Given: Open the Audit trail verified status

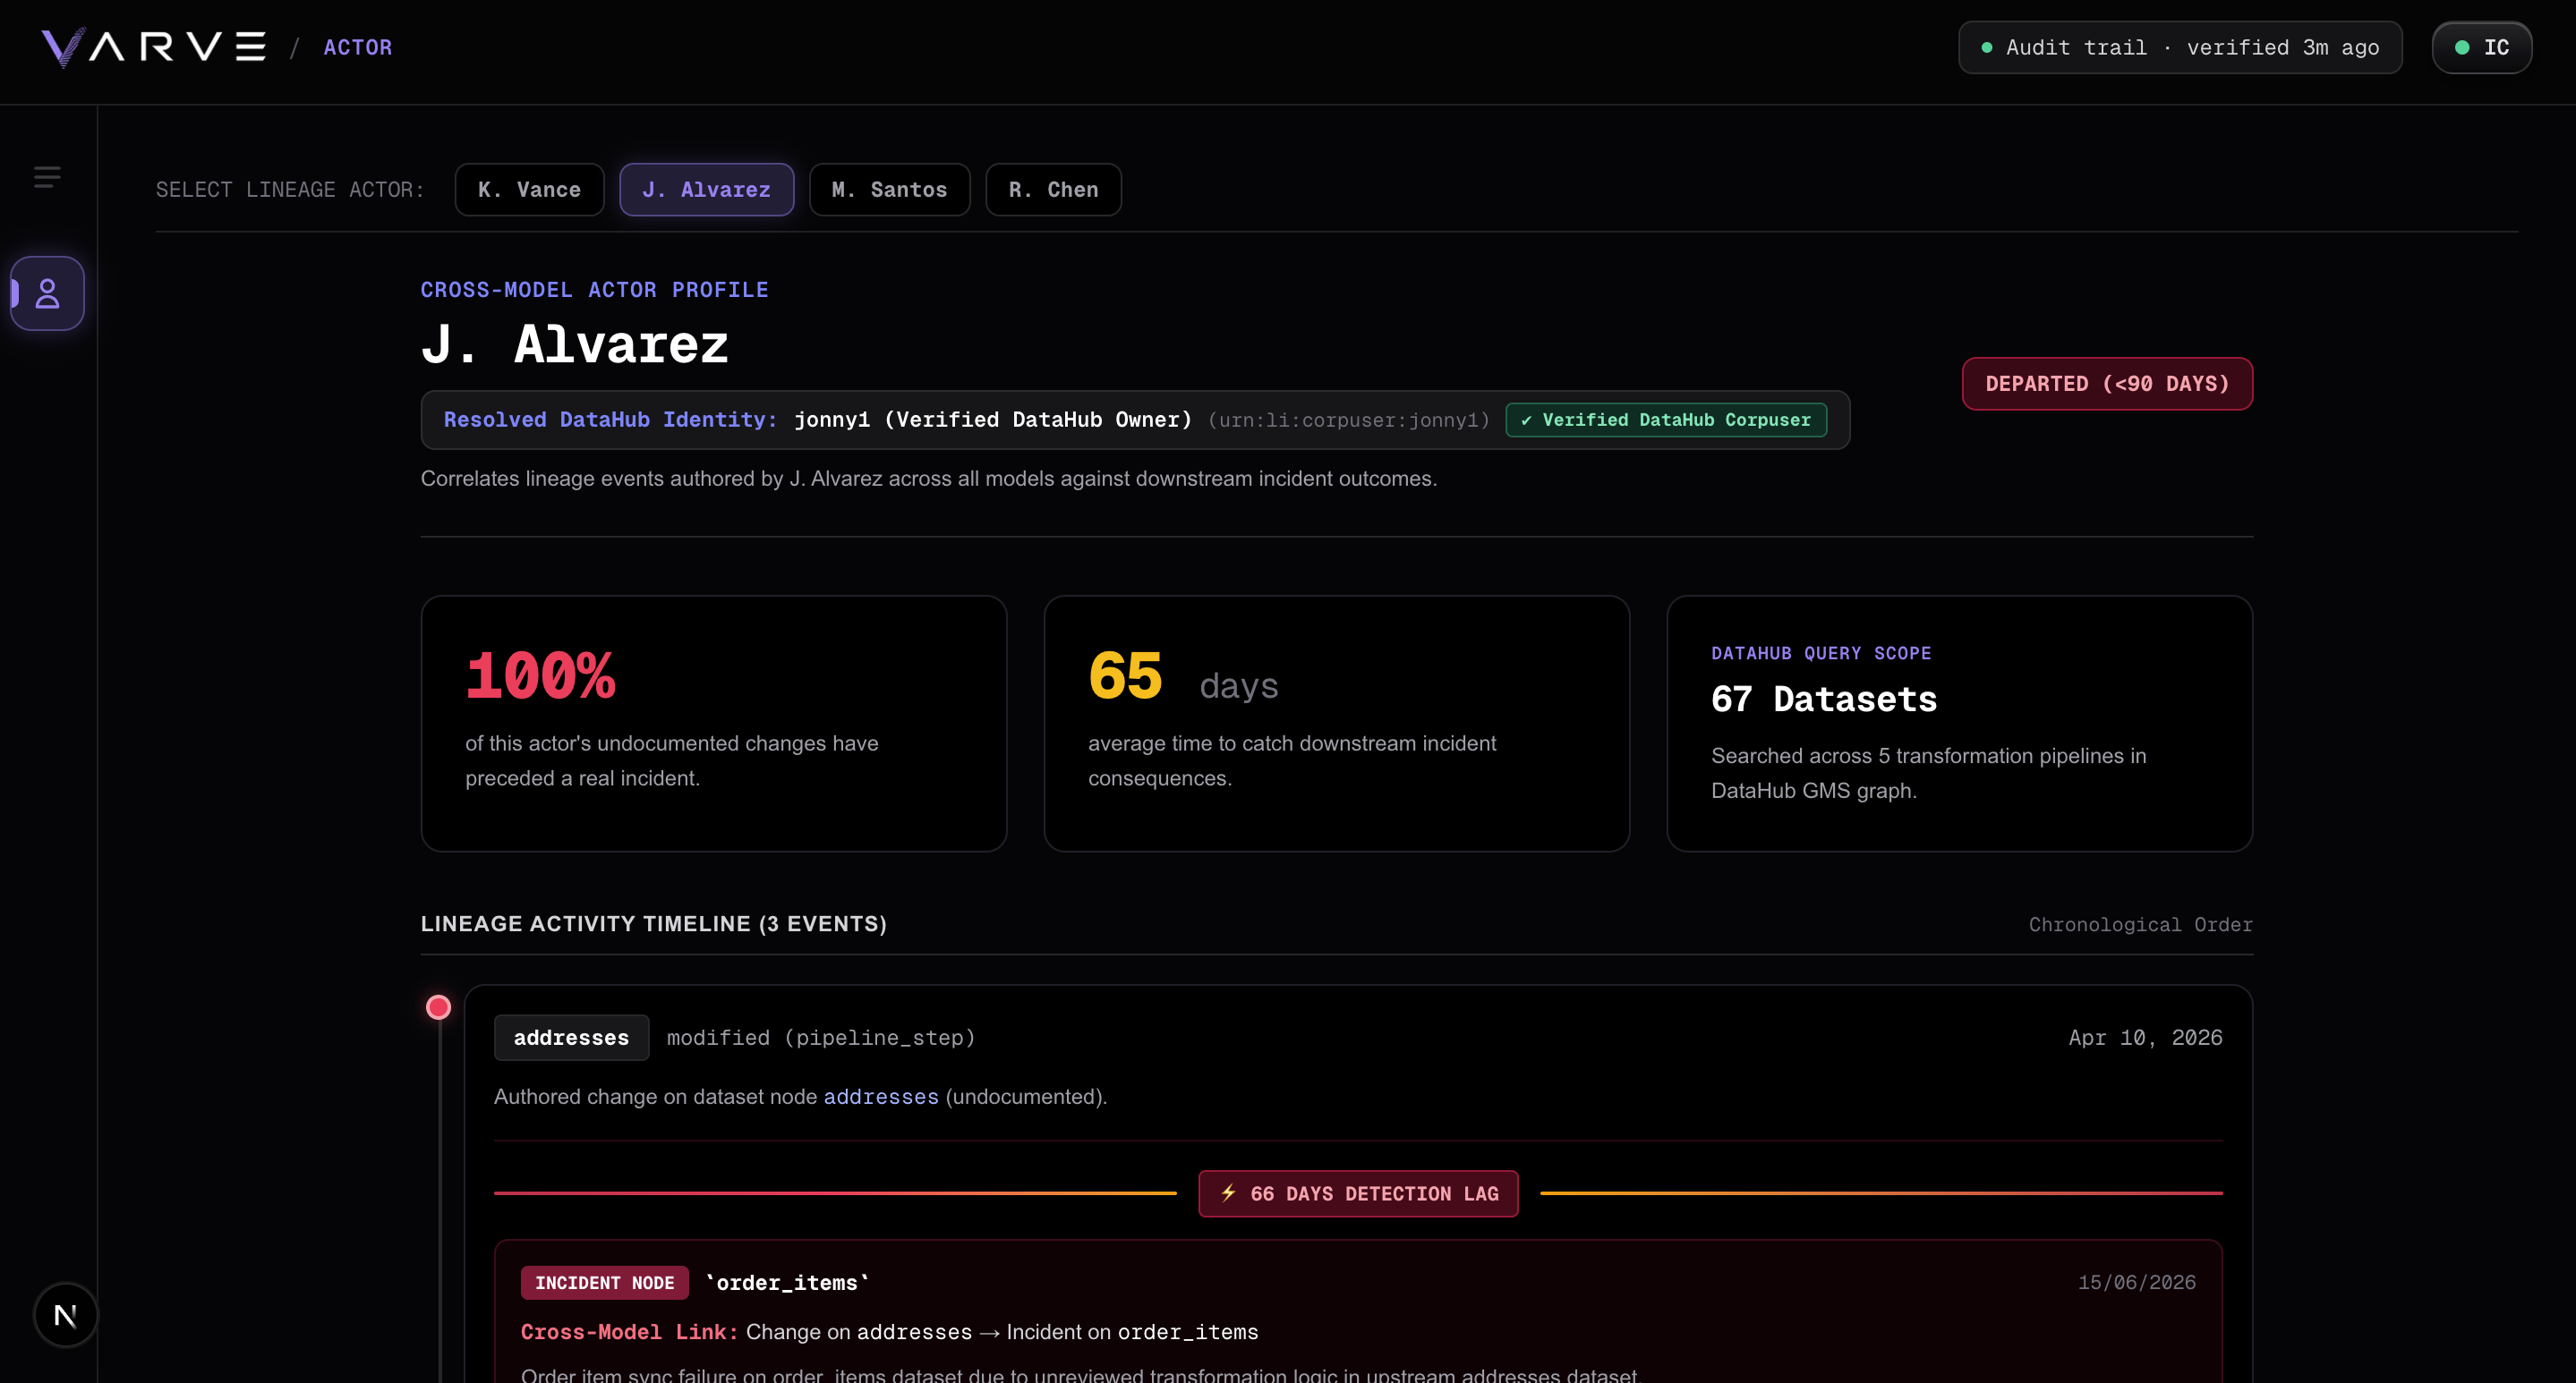Looking at the screenshot, I should [x=2180, y=47].
